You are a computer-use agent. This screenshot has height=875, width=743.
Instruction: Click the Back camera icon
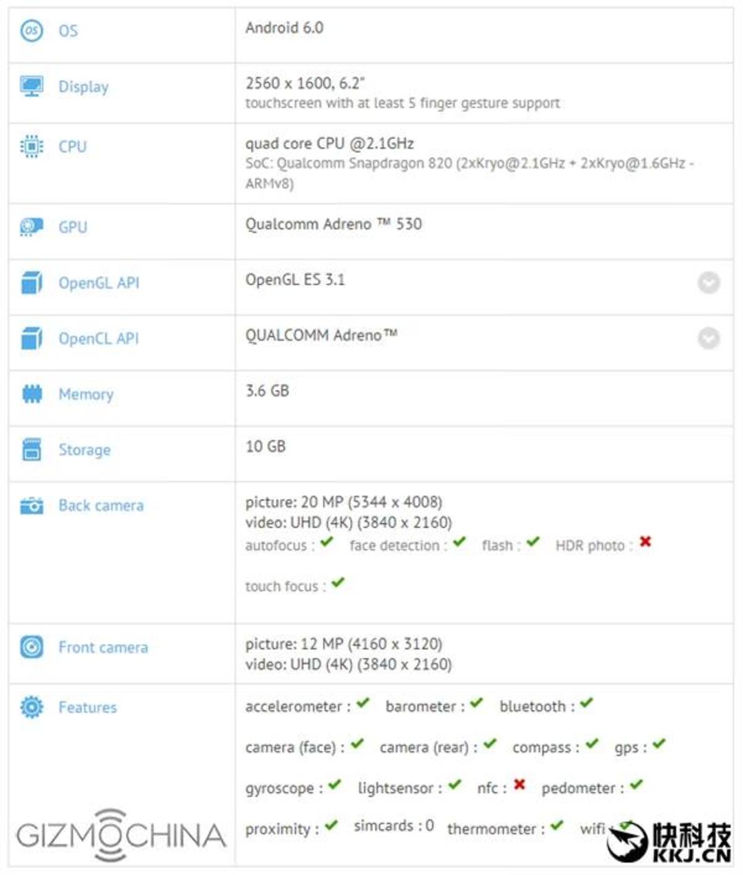point(32,505)
